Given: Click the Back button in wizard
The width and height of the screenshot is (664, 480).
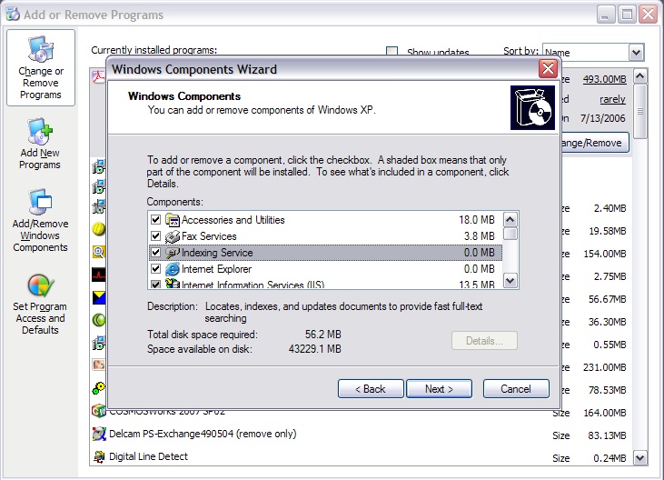Looking at the screenshot, I should point(371,389).
